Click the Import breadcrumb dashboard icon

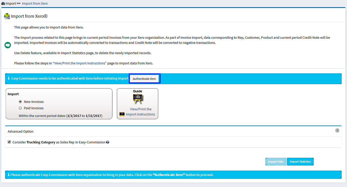[3, 3]
